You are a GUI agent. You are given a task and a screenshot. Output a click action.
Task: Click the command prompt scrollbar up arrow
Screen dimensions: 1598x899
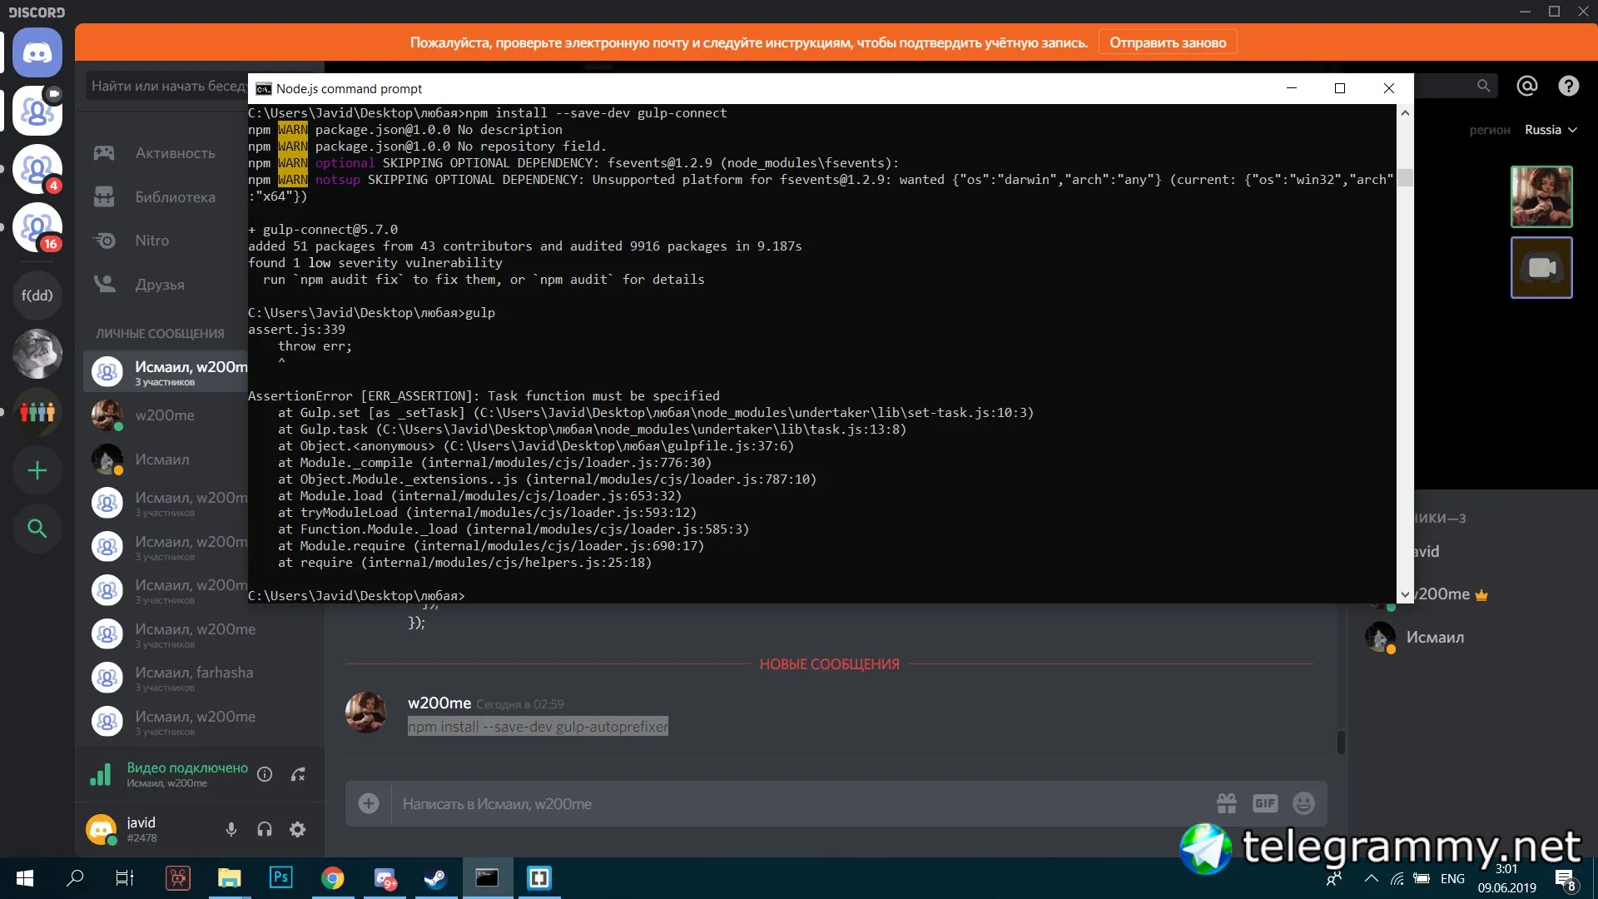point(1405,113)
